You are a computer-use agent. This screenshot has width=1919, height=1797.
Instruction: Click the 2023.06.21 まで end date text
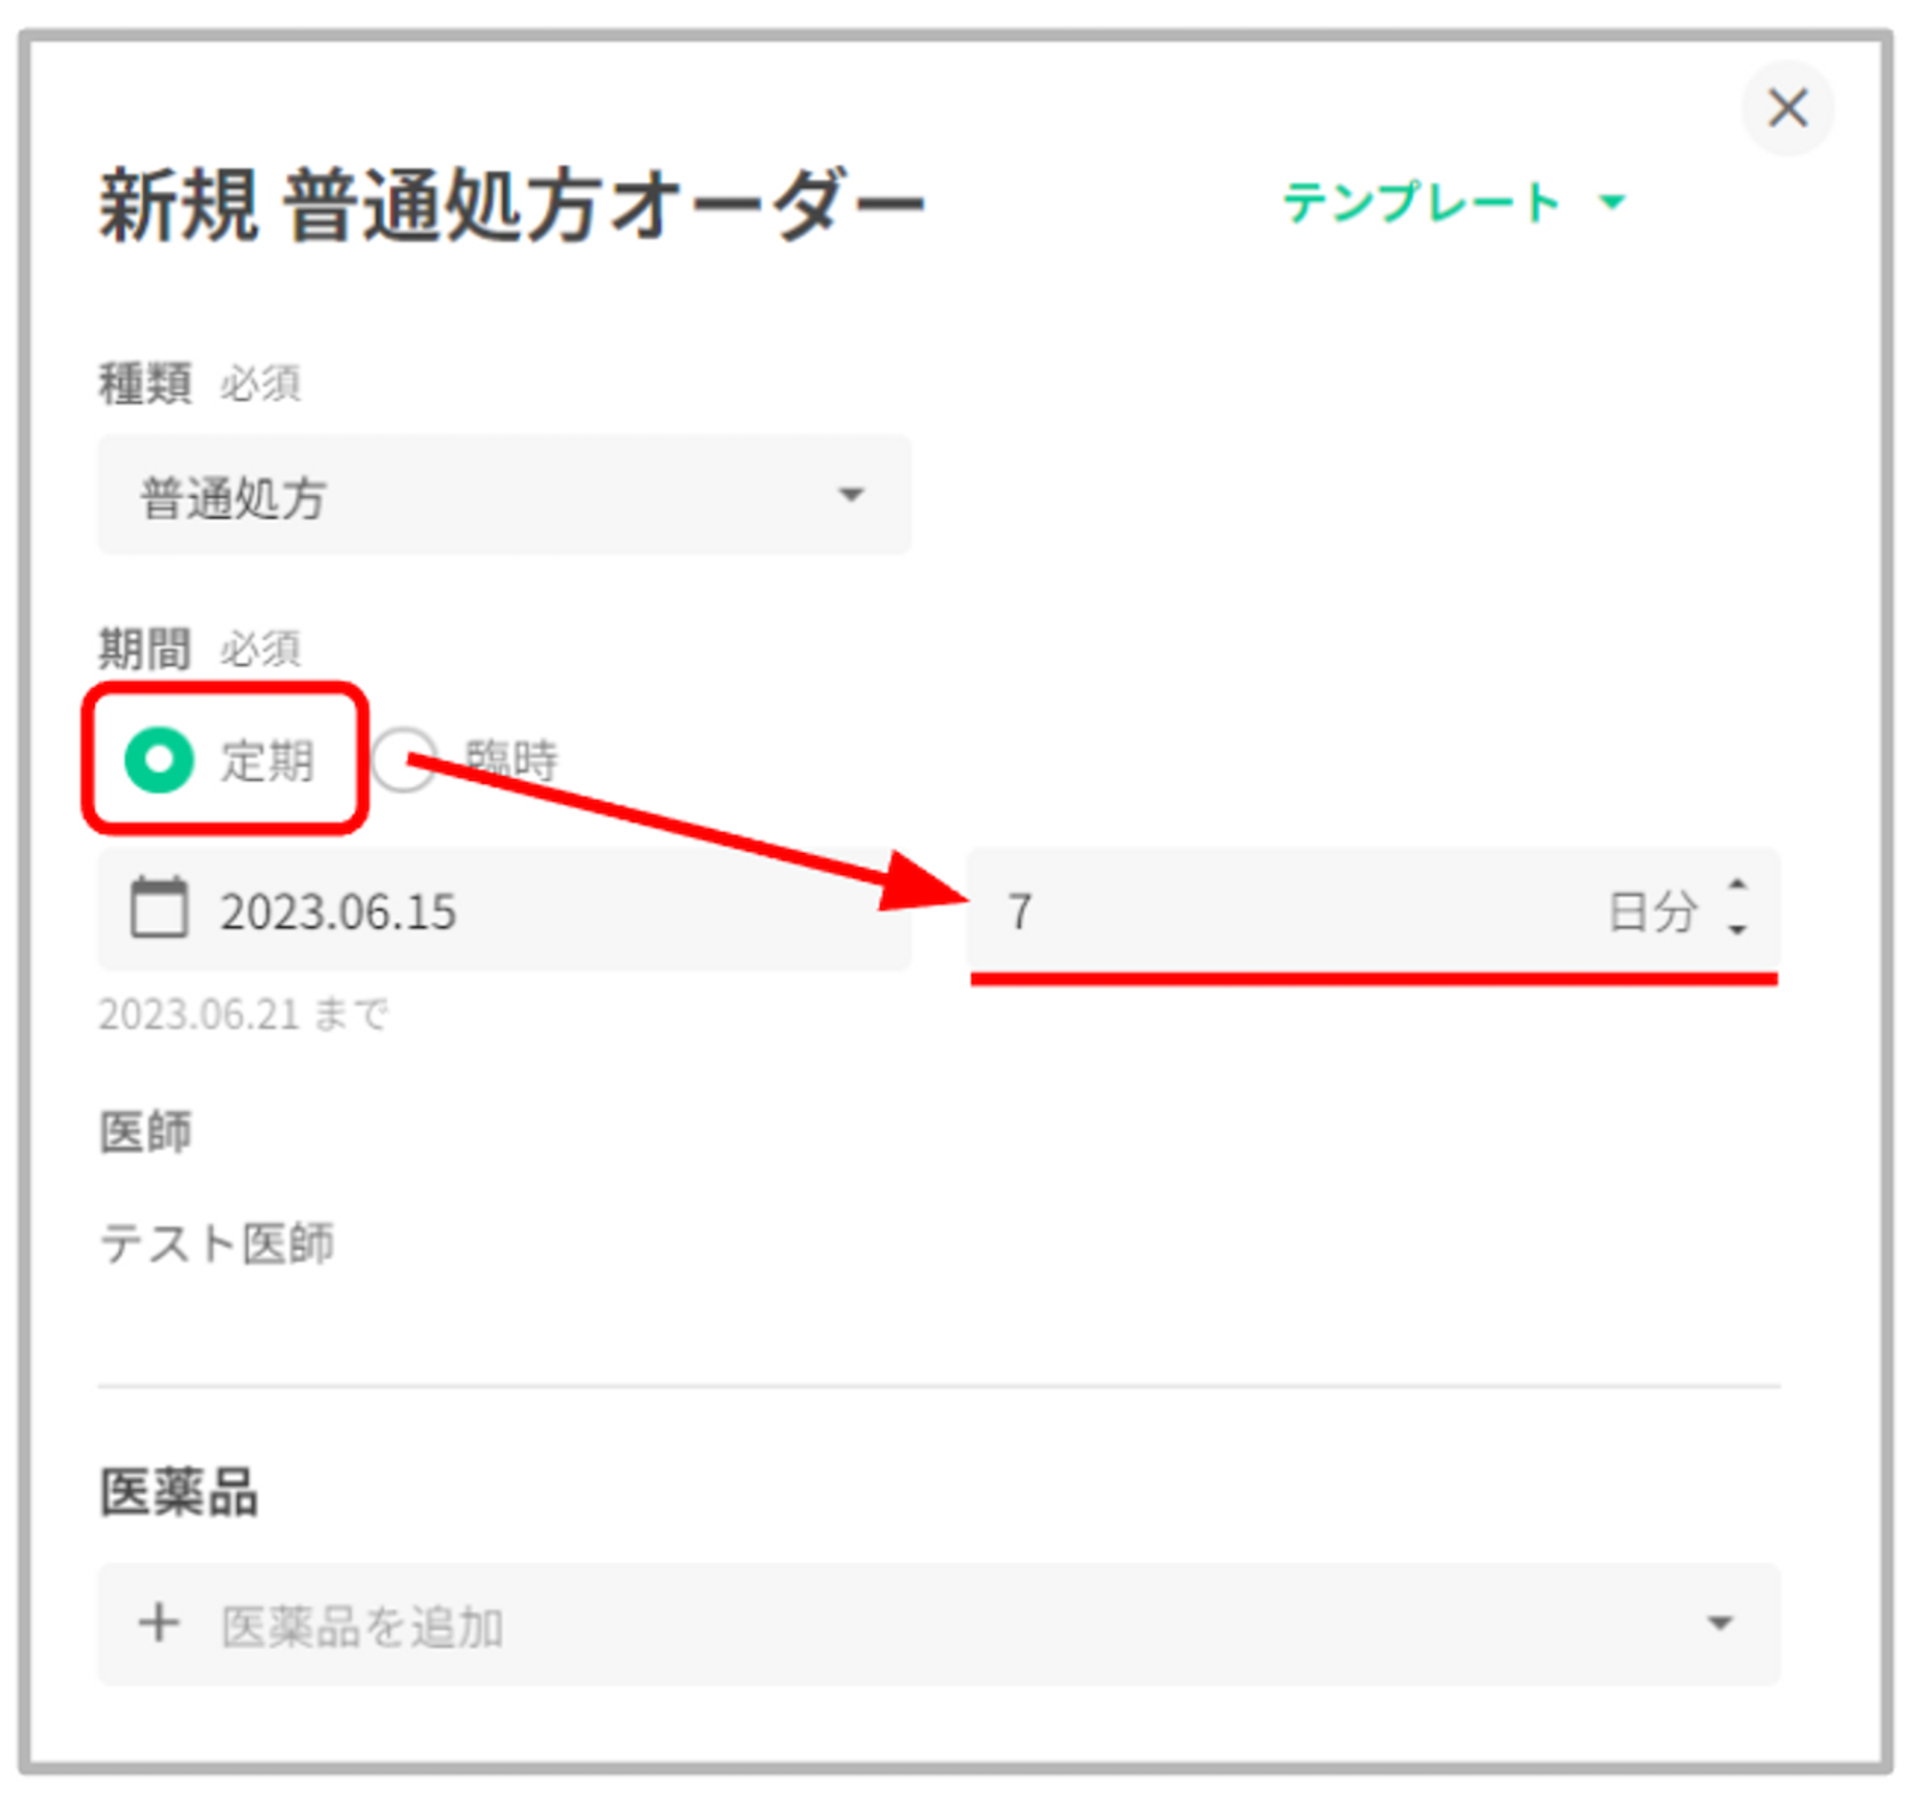click(x=244, y=1014)
